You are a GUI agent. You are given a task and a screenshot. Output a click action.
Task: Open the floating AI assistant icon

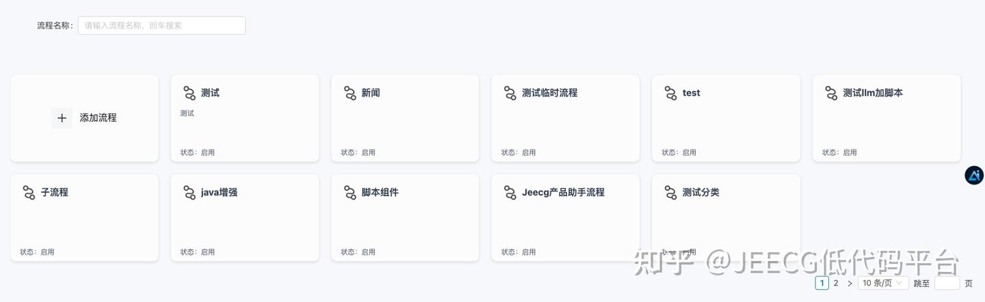tap(974, 176)
